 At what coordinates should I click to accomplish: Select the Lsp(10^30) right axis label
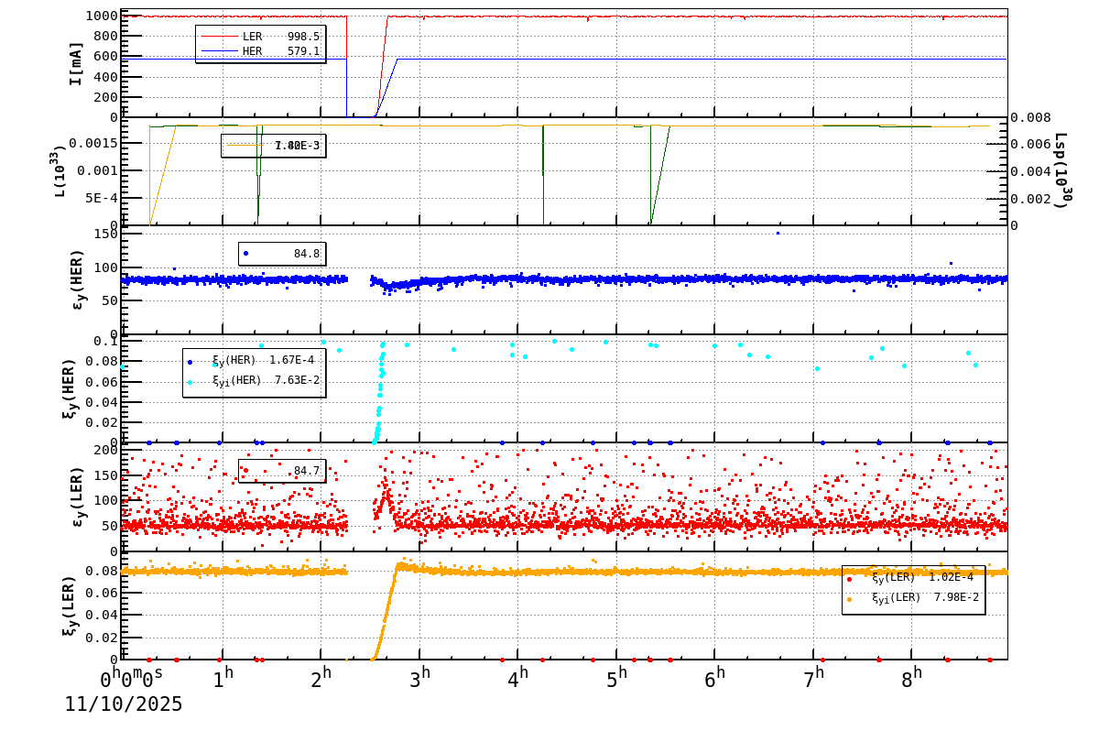pos(1060,172)
